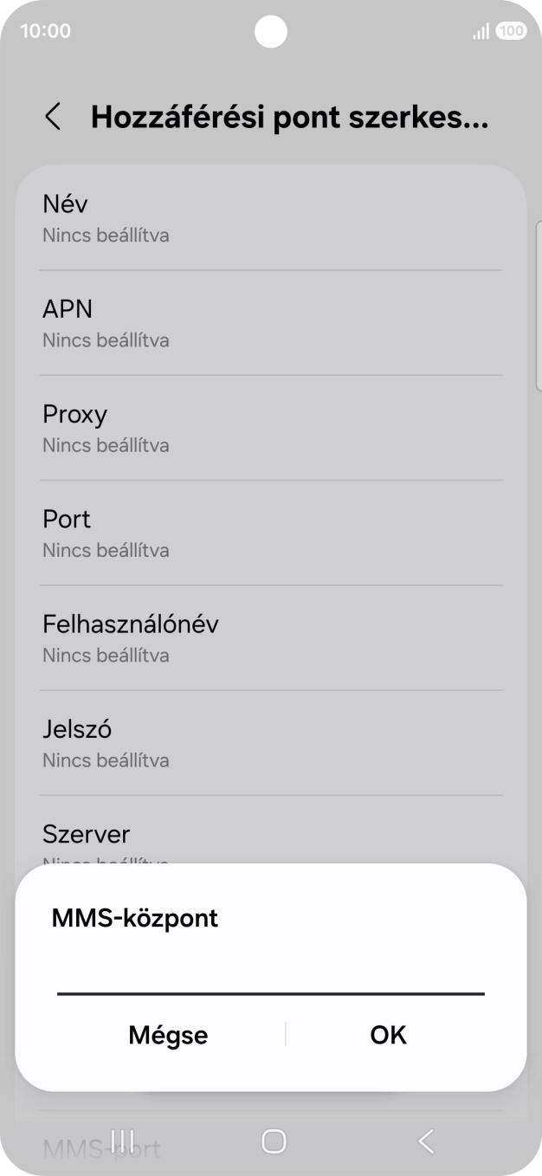Tap the home button
Image resolution: width=542 pixels, height=1176 pixels.
[x=271, y=1141]
